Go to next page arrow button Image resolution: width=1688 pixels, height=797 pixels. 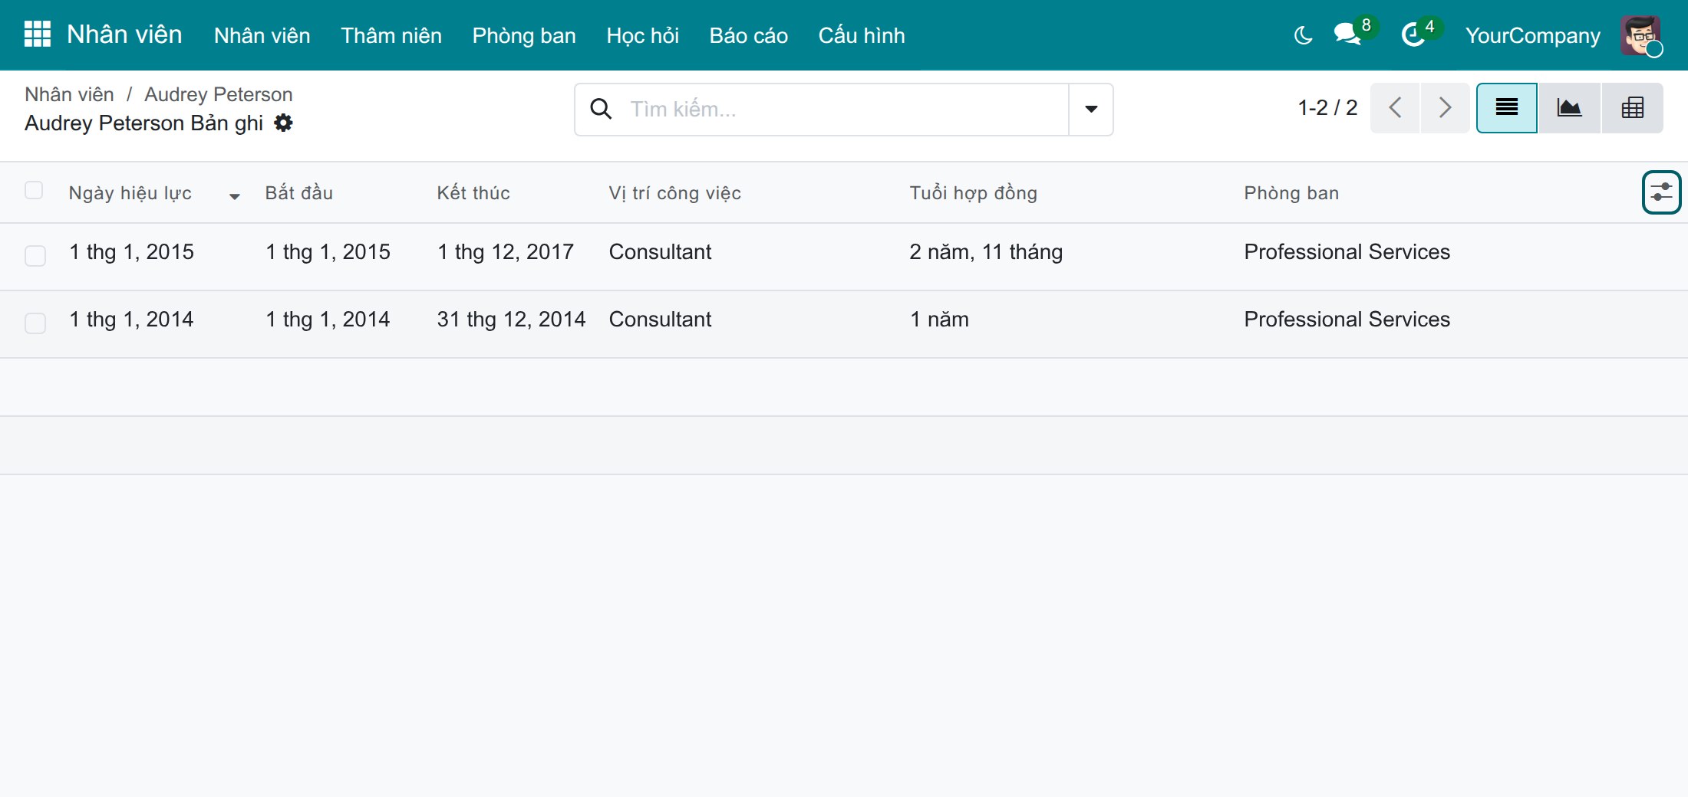click(x=1445, y=108)
